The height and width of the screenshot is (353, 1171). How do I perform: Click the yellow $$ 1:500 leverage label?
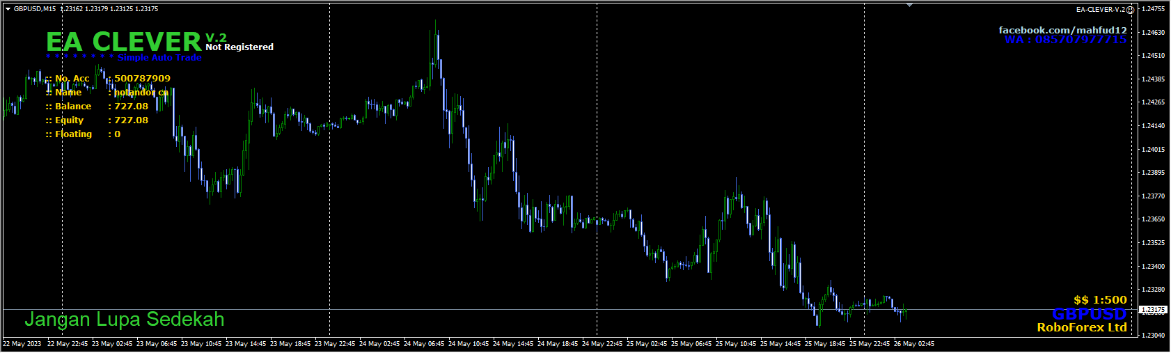click(x=1100, y=300)
